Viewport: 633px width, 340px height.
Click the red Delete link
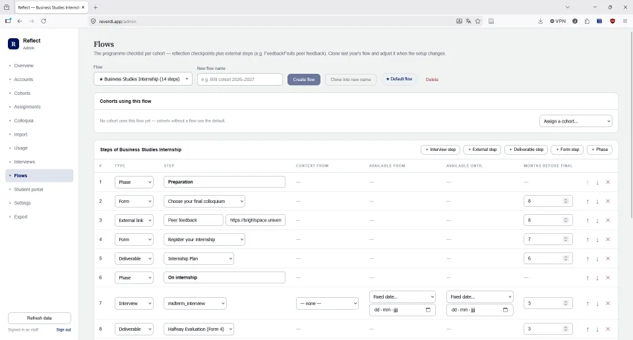pyautogui.click(x=432, y=80)
